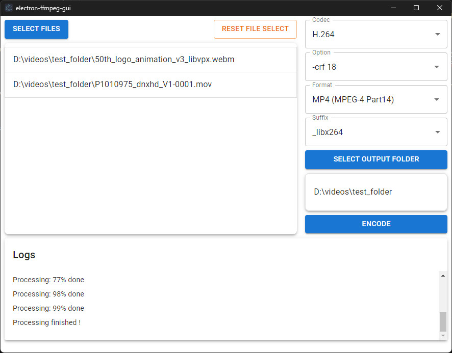Viewport: 452px width, 353px height.
Task: Click the Suffix dropdown chevron arrow
Action: coord(437,132)
